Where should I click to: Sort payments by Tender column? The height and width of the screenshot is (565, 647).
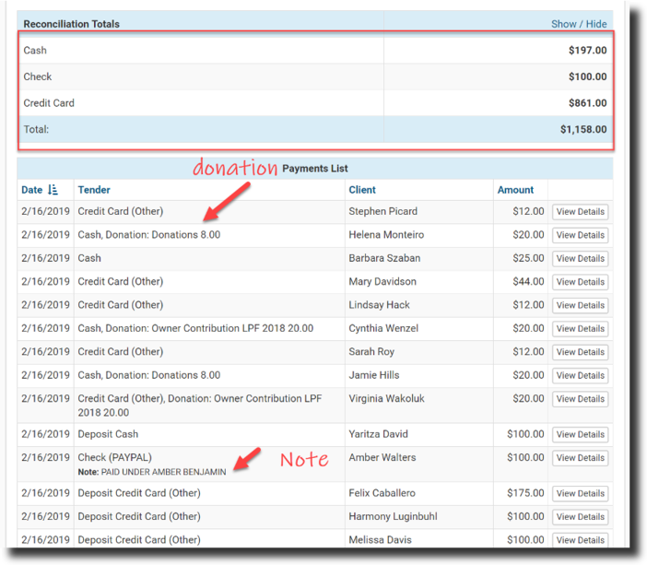[94, 190]
